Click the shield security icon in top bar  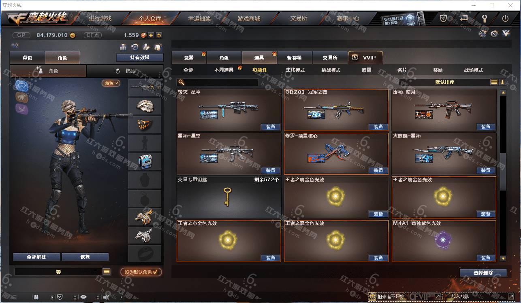[444, 19]
